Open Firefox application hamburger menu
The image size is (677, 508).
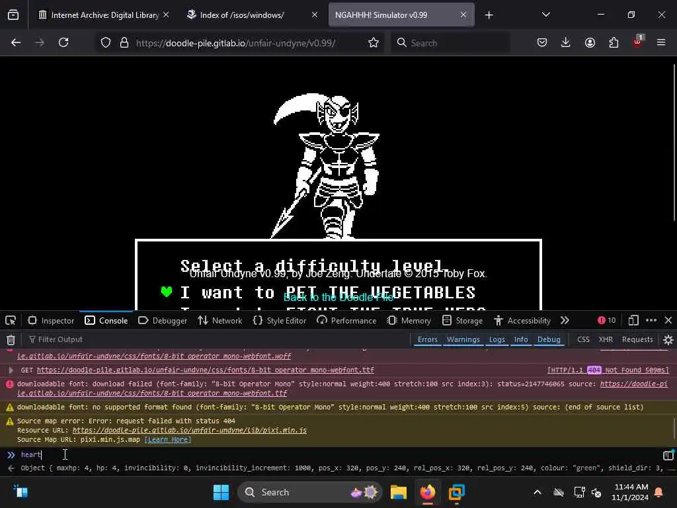tap(661, 42)
